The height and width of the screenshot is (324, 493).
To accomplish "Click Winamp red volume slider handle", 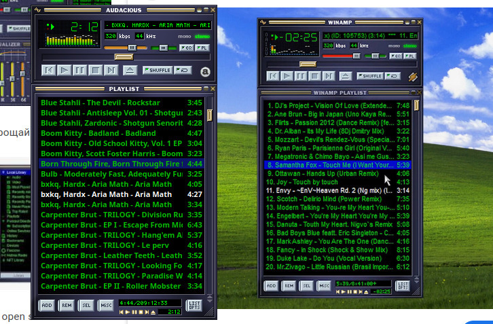I will pyautogui.click(x=357, y=56).
